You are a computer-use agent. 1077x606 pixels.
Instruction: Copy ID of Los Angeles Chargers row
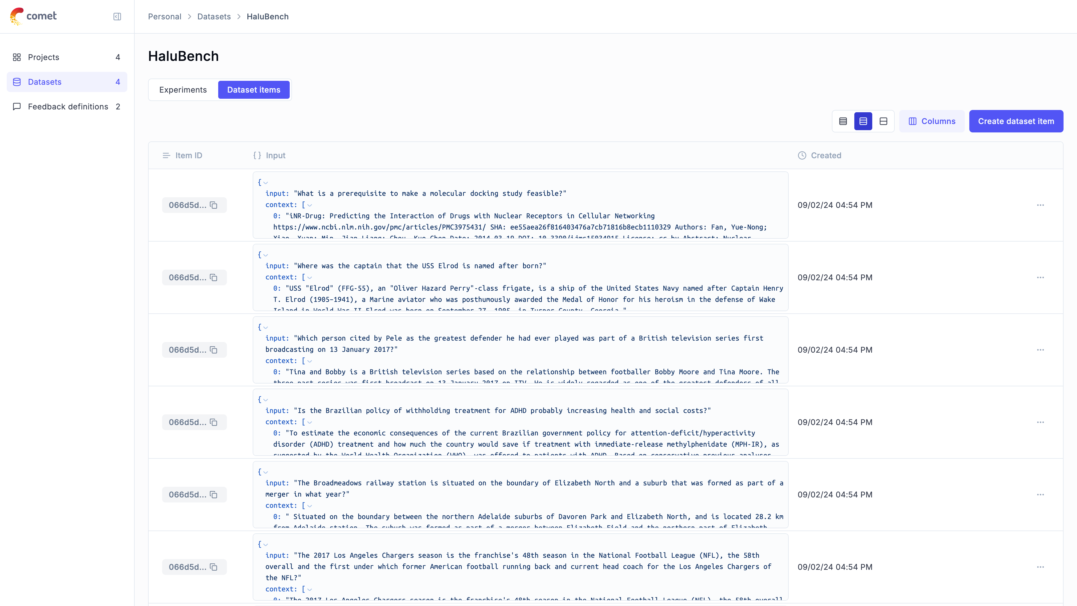point(214,567)
